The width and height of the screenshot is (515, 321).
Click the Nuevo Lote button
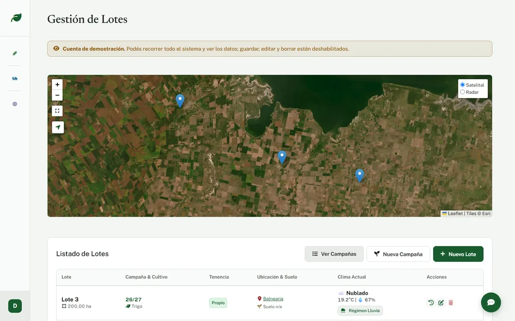coord(458,254)
